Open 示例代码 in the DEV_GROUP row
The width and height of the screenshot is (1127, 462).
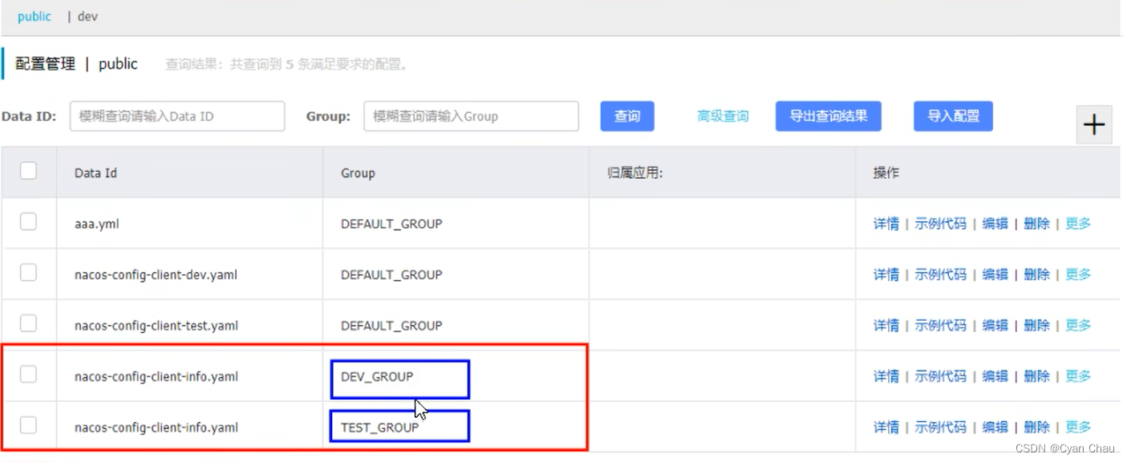click(941, 376)
